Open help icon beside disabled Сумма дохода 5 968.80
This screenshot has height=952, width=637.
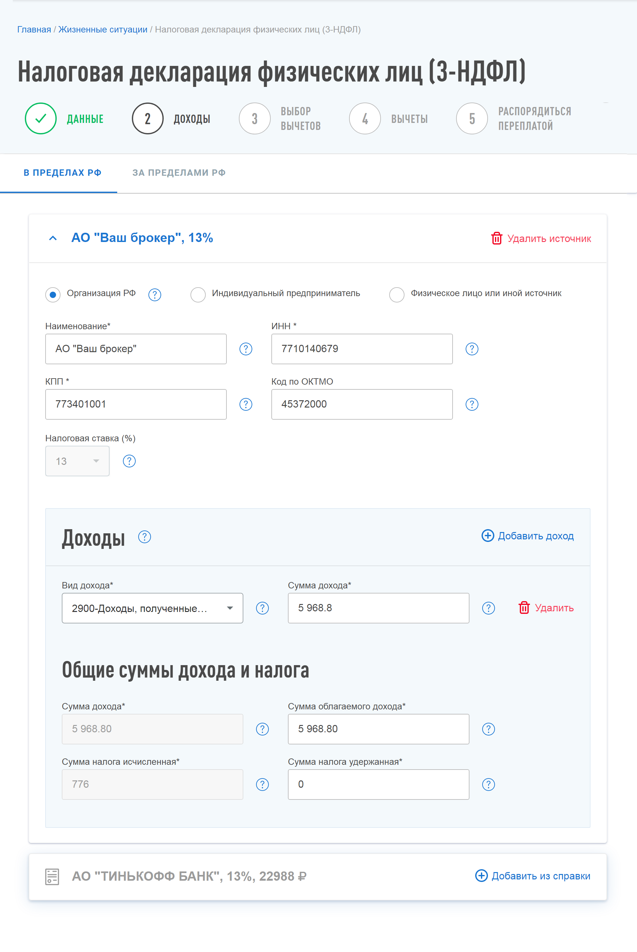(x=262, y=729)
